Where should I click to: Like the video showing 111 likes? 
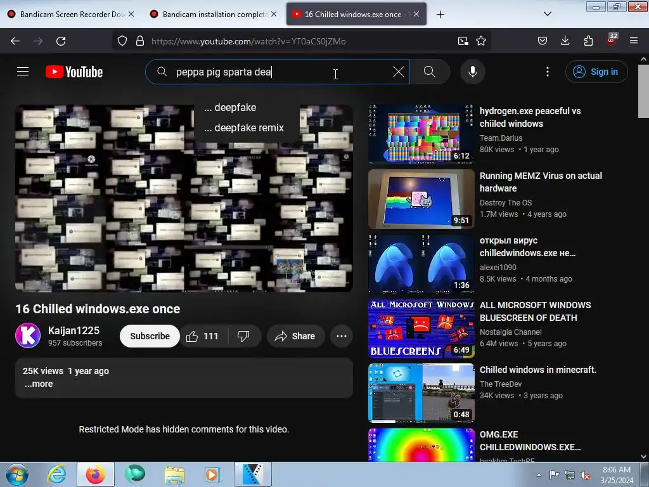(x=203, y=336)
